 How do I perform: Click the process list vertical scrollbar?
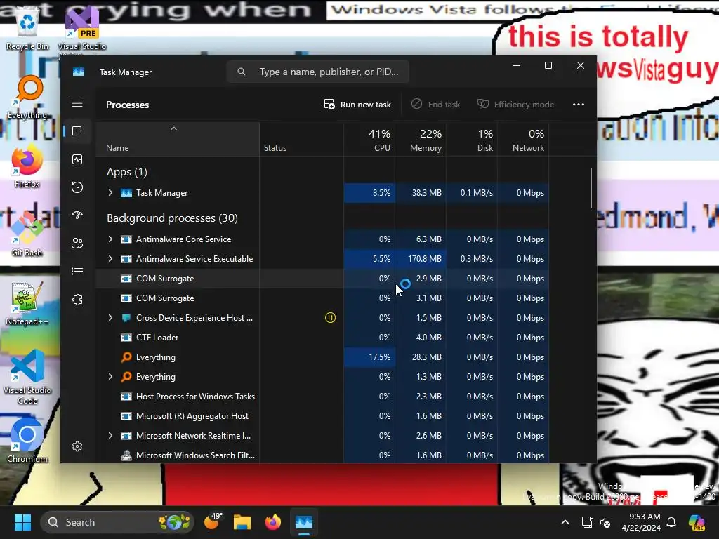pos(591,188)
